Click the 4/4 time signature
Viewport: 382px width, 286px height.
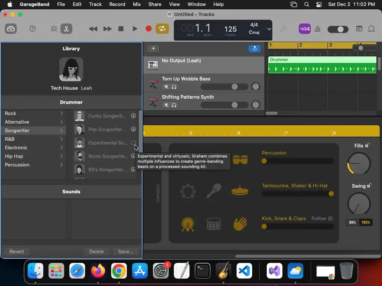point(254,25)
